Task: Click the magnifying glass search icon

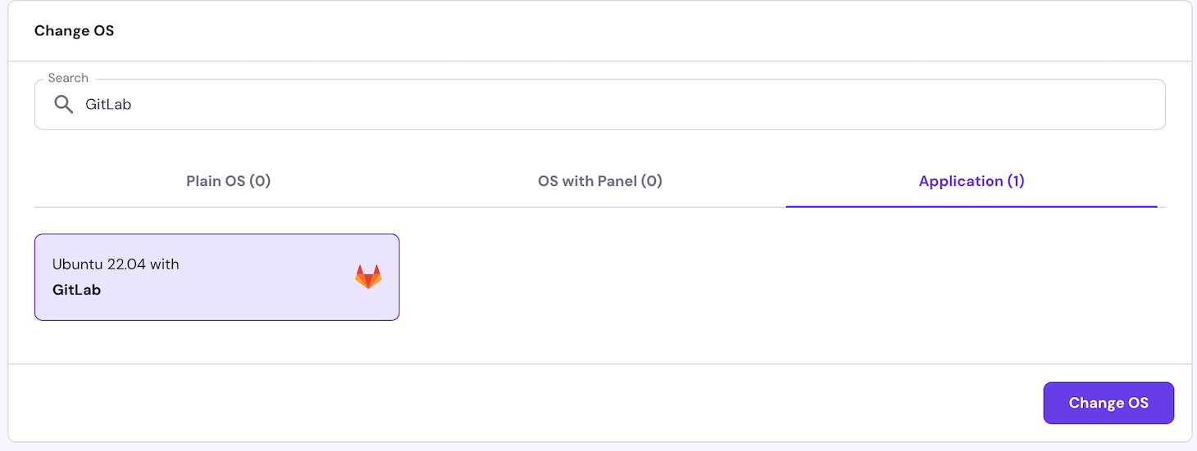Action: (x=63, y=104)
